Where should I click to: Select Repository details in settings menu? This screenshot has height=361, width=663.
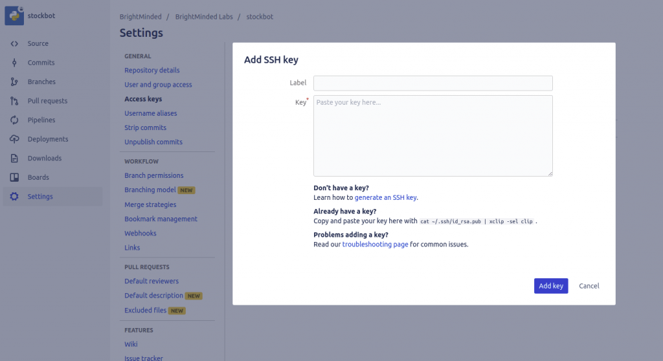pos(152,71)
